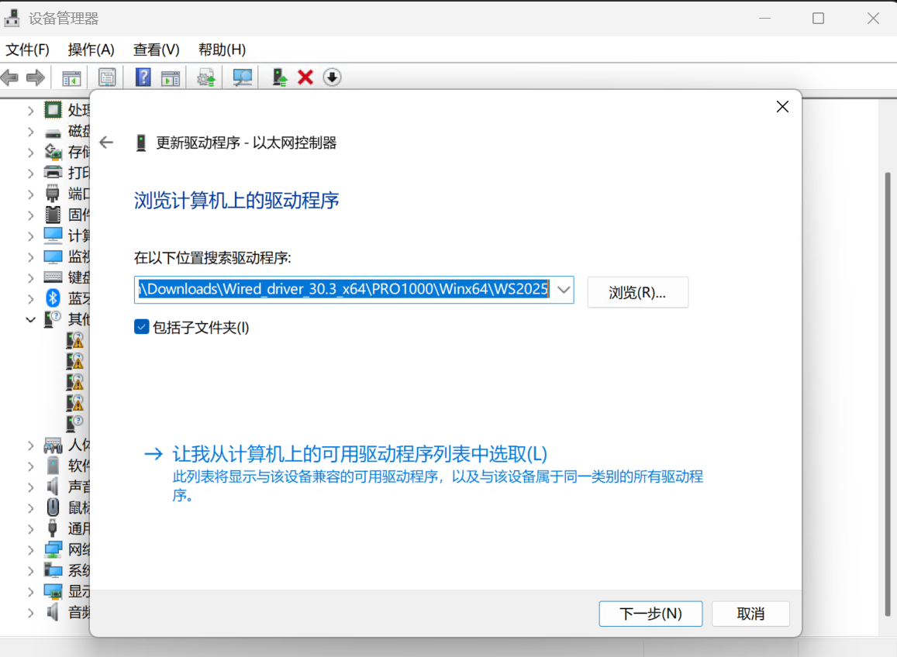Expand the 计算 tree node
The height and width of the screenshot is (657, 897).
30,236
